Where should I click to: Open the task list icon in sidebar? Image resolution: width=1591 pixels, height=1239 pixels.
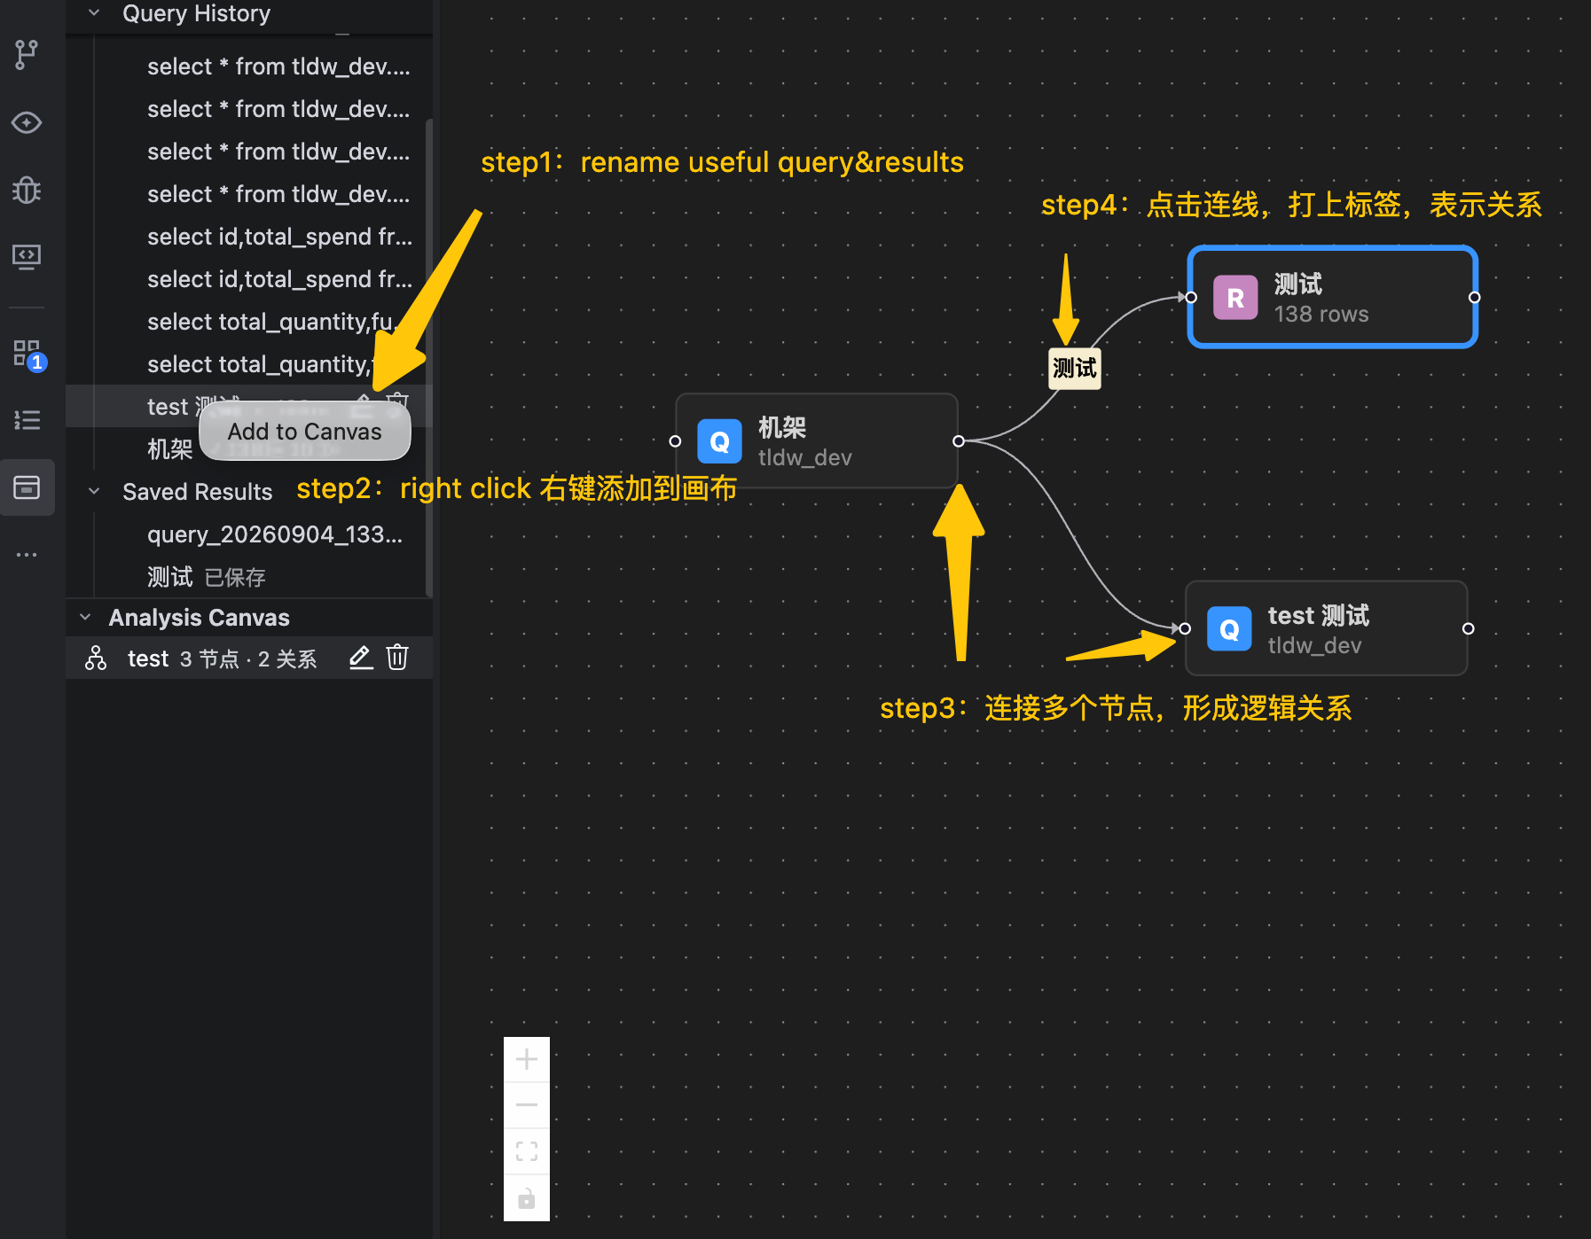[27, 420]
